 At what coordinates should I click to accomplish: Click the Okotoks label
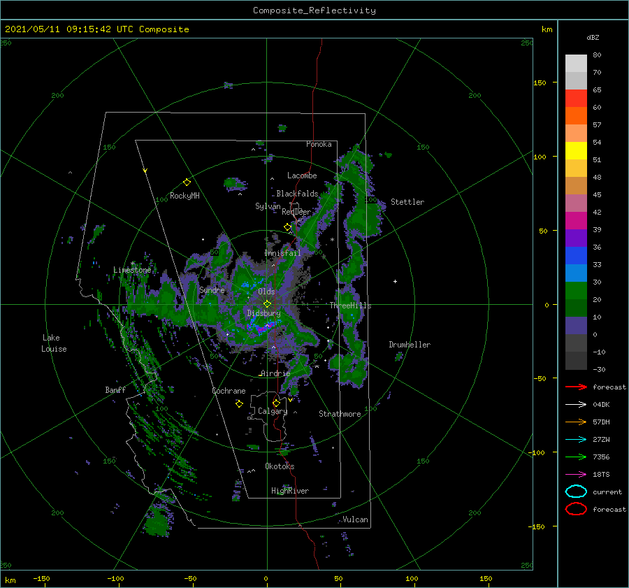pos(280,466)
